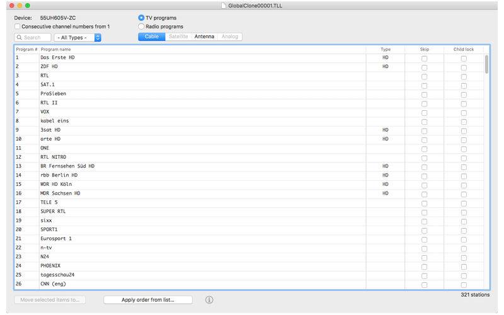Image resolution: width=504 pixels, height=315 pixels.
Task: Select the Radio programs radio button
Action: coord(140,26)
